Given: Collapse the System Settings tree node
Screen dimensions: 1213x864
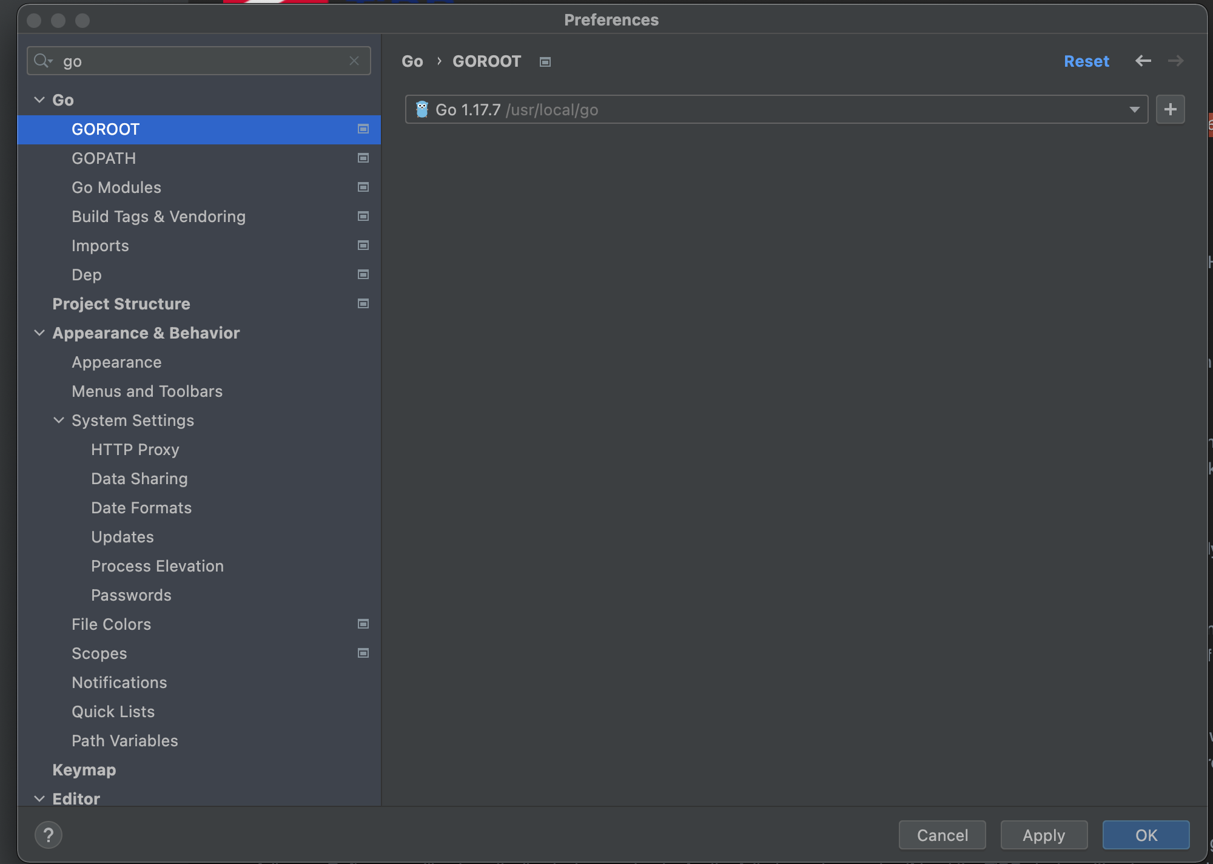Looking at the screenshot, I should pyautogui.click(x=59, y=420).
